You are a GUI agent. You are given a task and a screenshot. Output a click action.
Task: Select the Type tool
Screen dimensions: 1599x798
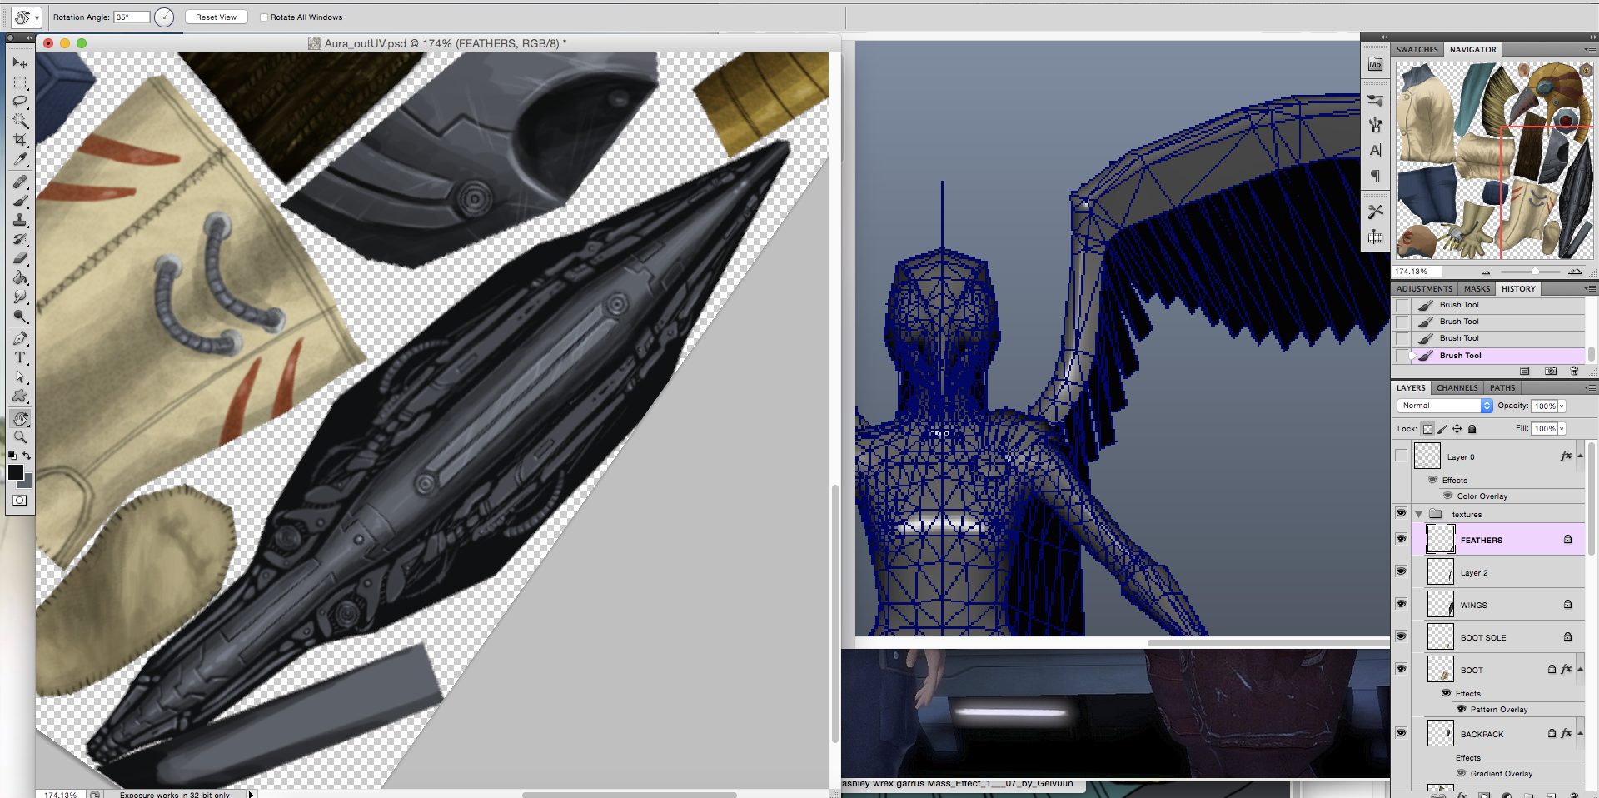pyautogui.click(x=20, y=357)
